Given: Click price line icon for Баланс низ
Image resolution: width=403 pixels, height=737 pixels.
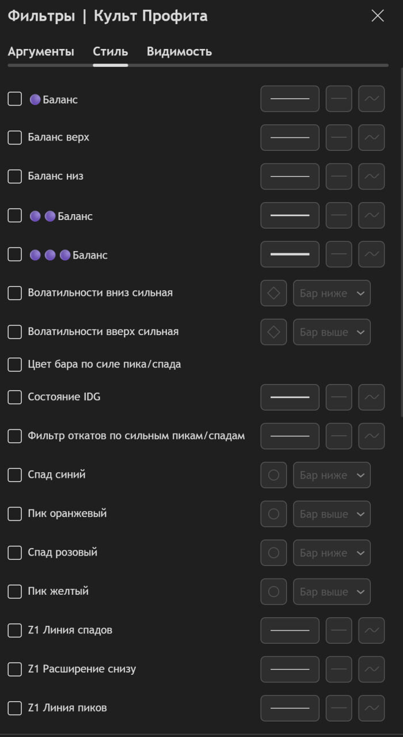Looking at the screenshot, I should tap(339, 176).
